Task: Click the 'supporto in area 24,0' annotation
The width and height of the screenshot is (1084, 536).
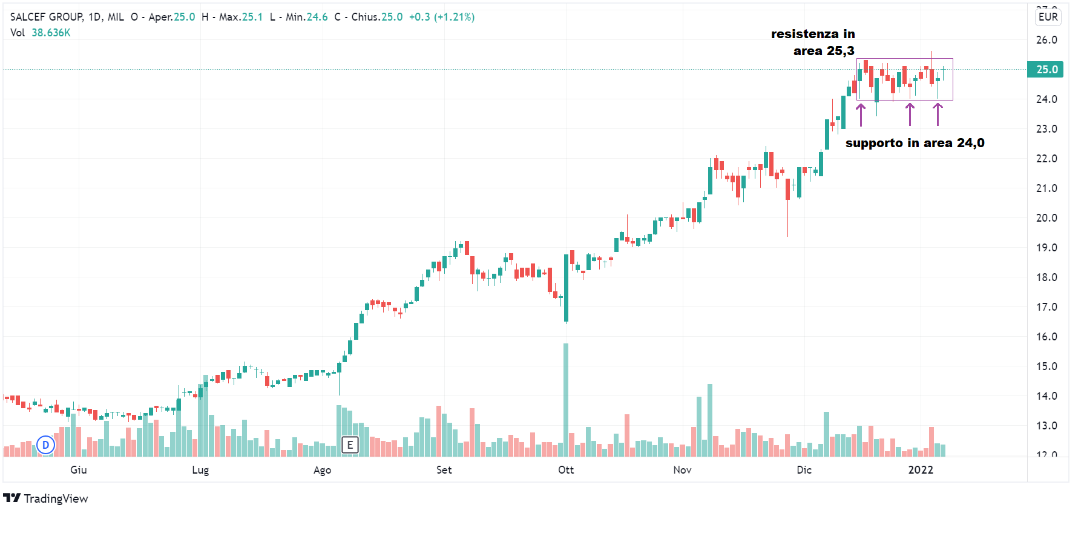Action: (x=915, y=143)
